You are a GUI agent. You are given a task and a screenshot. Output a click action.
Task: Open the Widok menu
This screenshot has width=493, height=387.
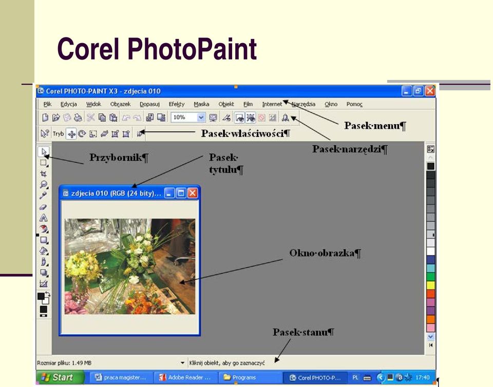click(93, 104)
